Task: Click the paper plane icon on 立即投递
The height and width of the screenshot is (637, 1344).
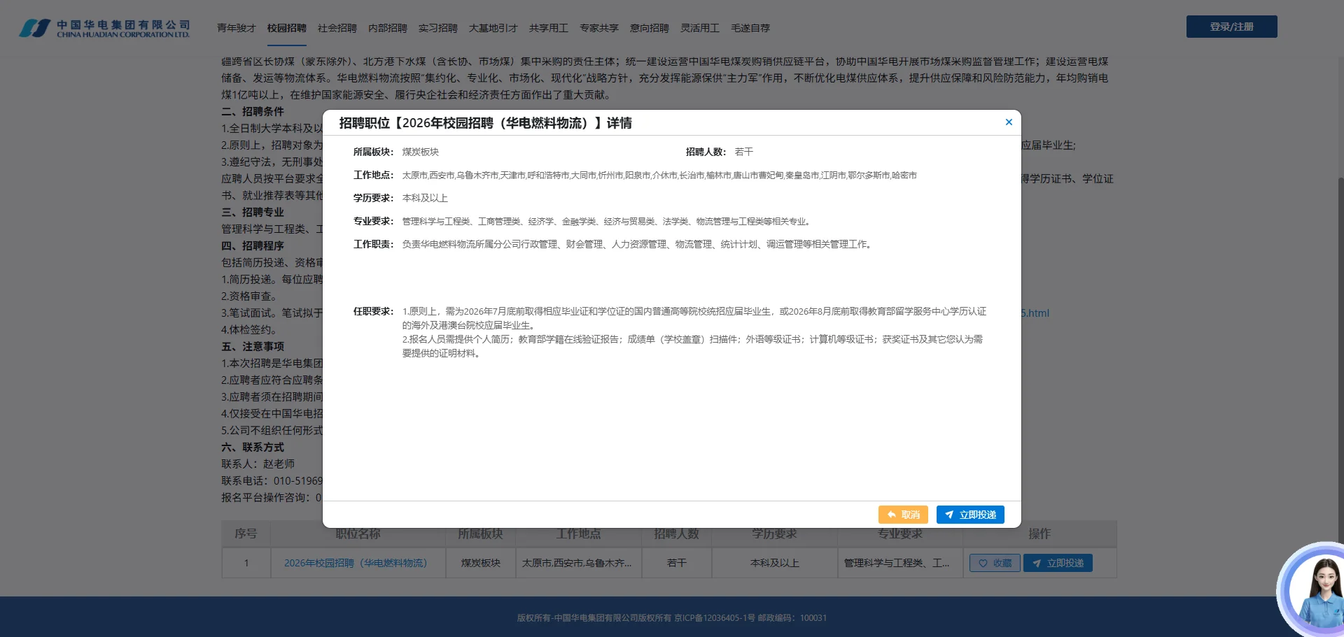Action: click(951, 515)
